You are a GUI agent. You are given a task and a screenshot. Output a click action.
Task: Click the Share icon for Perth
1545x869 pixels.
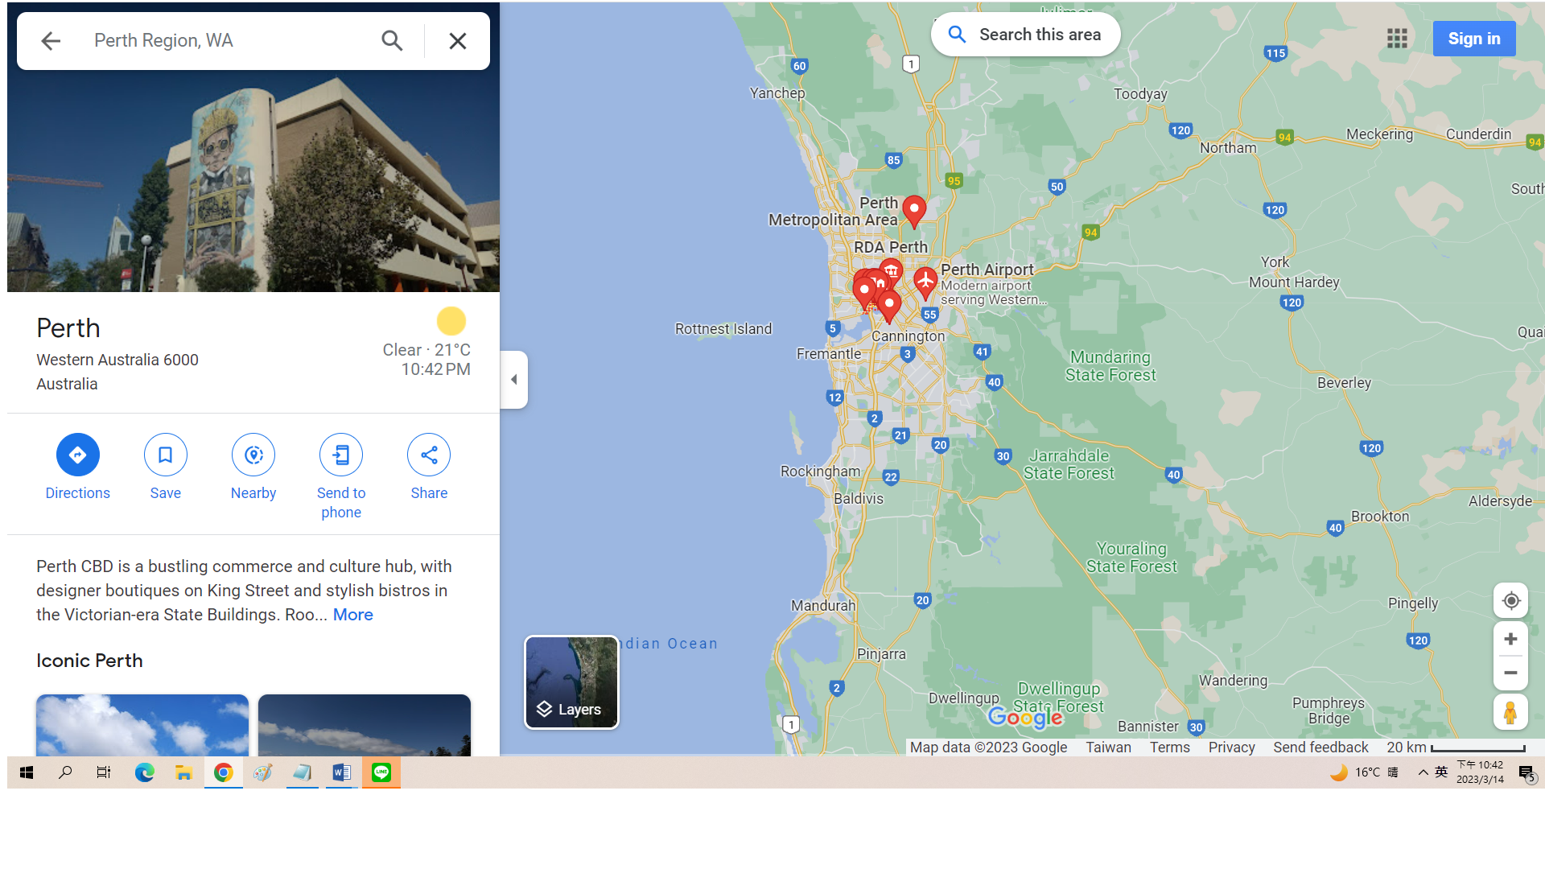(x=429, y=454)
